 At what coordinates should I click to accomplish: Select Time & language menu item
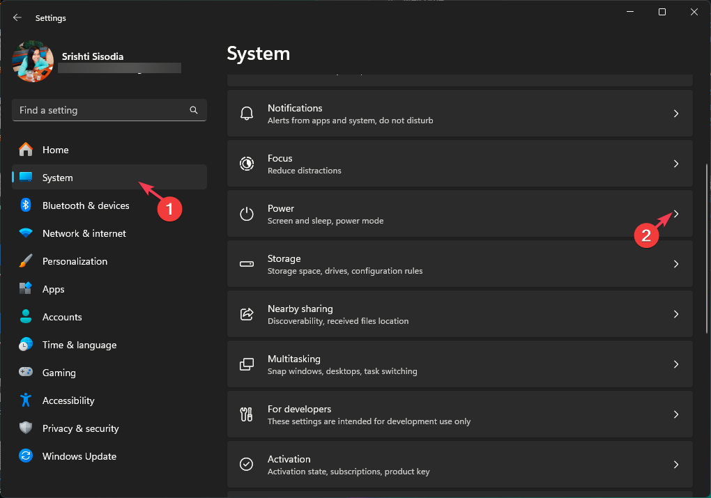click(x=79, y=345)
